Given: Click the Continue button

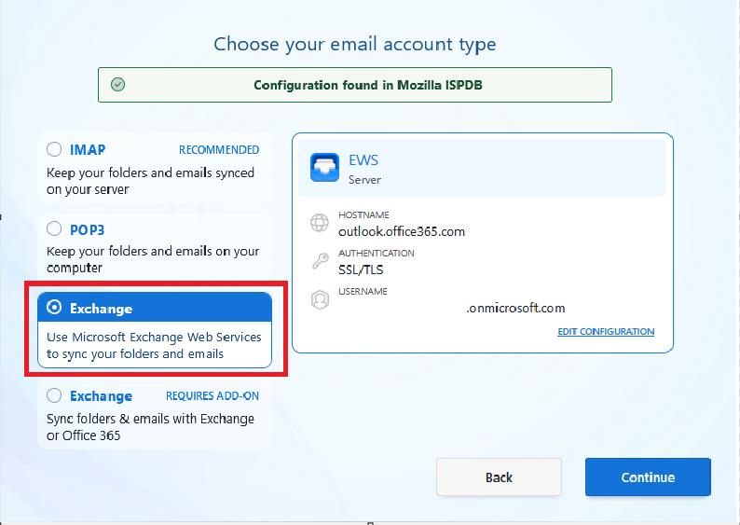Looking at the screenshot, I should click(648, 477).
